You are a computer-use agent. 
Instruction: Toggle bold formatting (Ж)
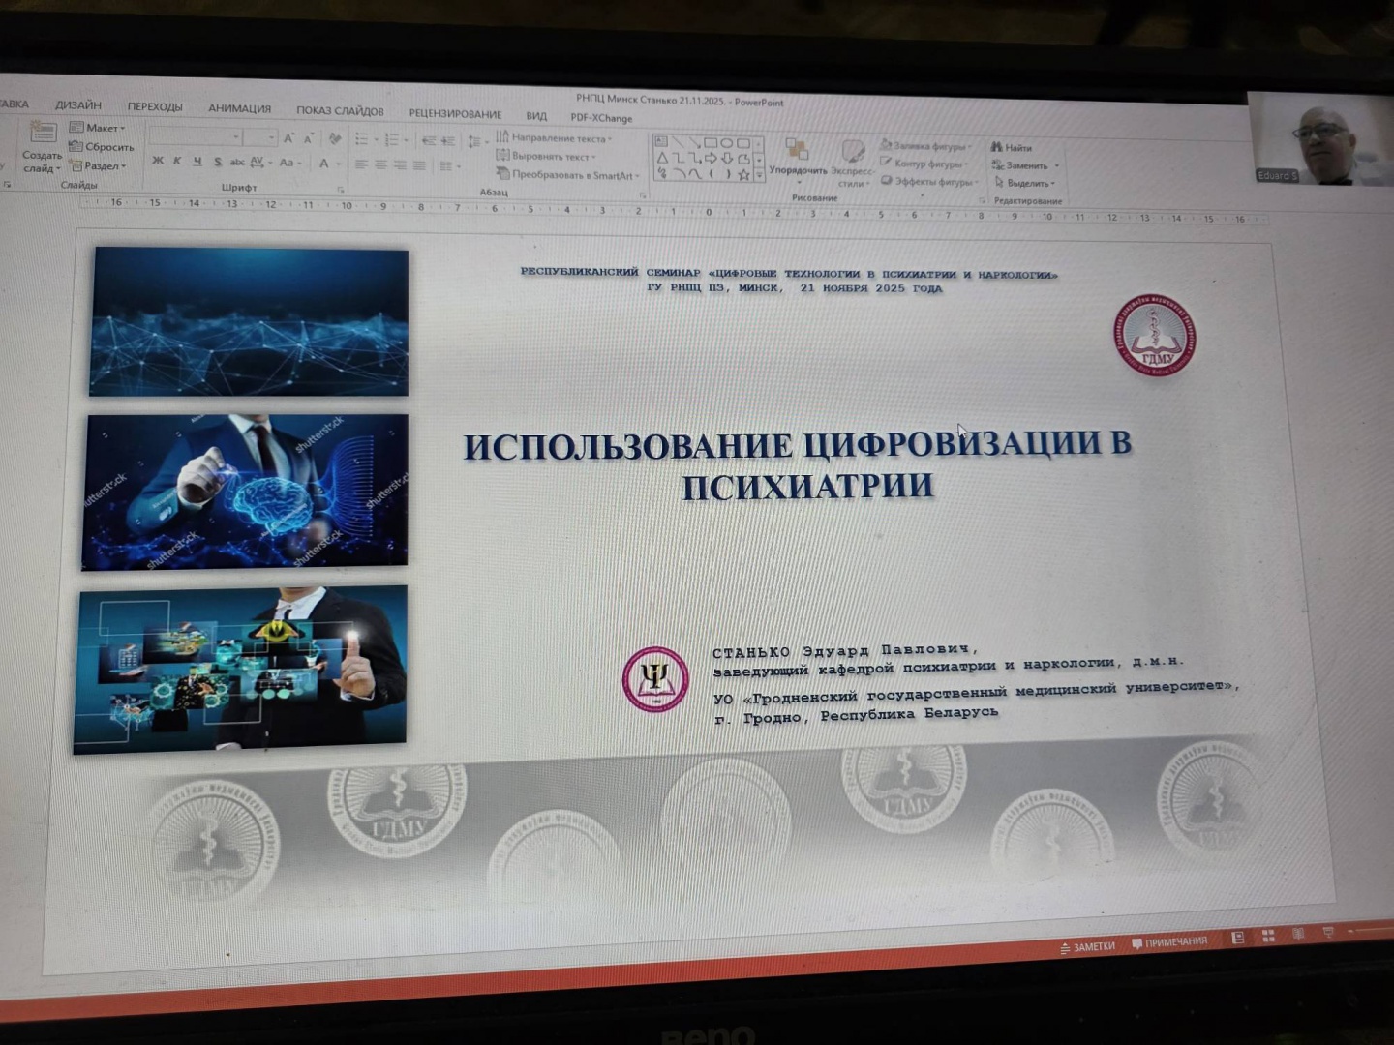tap(158, 161)
